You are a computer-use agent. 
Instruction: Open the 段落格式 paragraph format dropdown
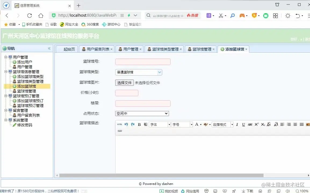pyautogui.click(x=223, y=124)
